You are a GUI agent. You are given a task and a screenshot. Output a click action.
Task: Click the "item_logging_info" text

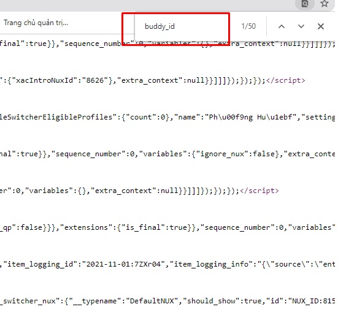[x=211, y=264]
